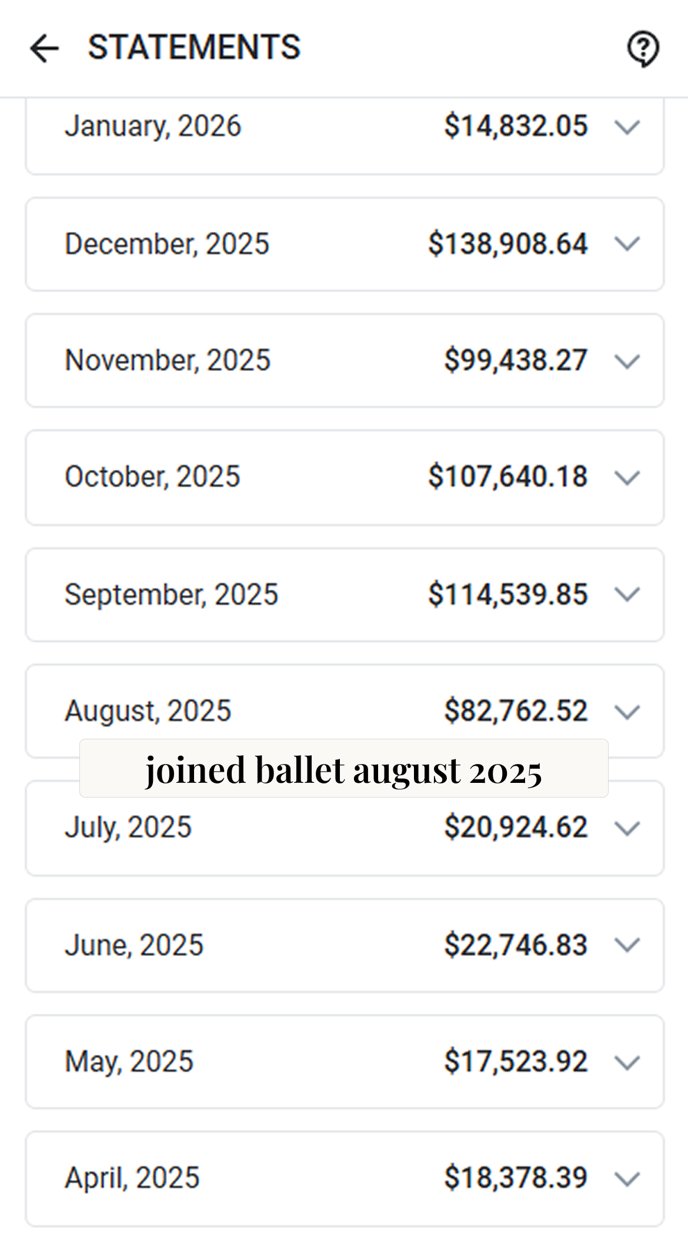This screenshot has width=688, height=1242.
Task: Click the October, 2025 month label
Action: (152, 477)
